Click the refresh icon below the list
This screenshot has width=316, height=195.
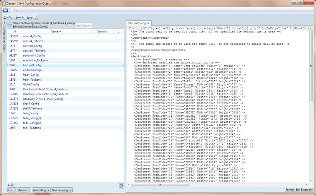point(121,186)
